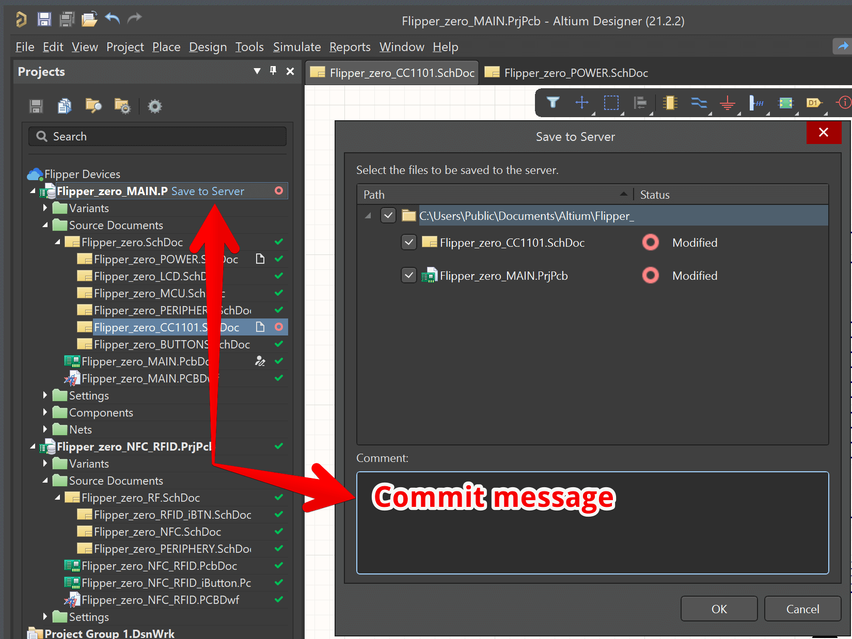Image resolution: width=852 pixels, height=639 pixels.
Task: Click the Save icon in title bar
Action: point(44,20)
